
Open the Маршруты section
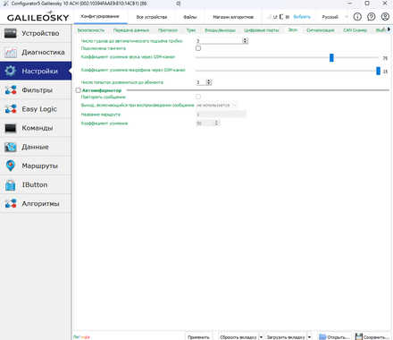[x=36, y=166]
